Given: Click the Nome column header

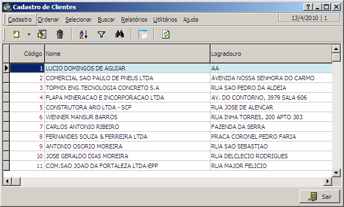Looking at the screenshot, I should point(128,54).
